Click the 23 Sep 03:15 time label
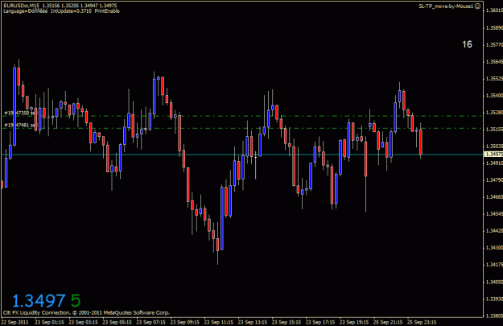The width and height of the screenshot is (503, 326). click(83, 322)
